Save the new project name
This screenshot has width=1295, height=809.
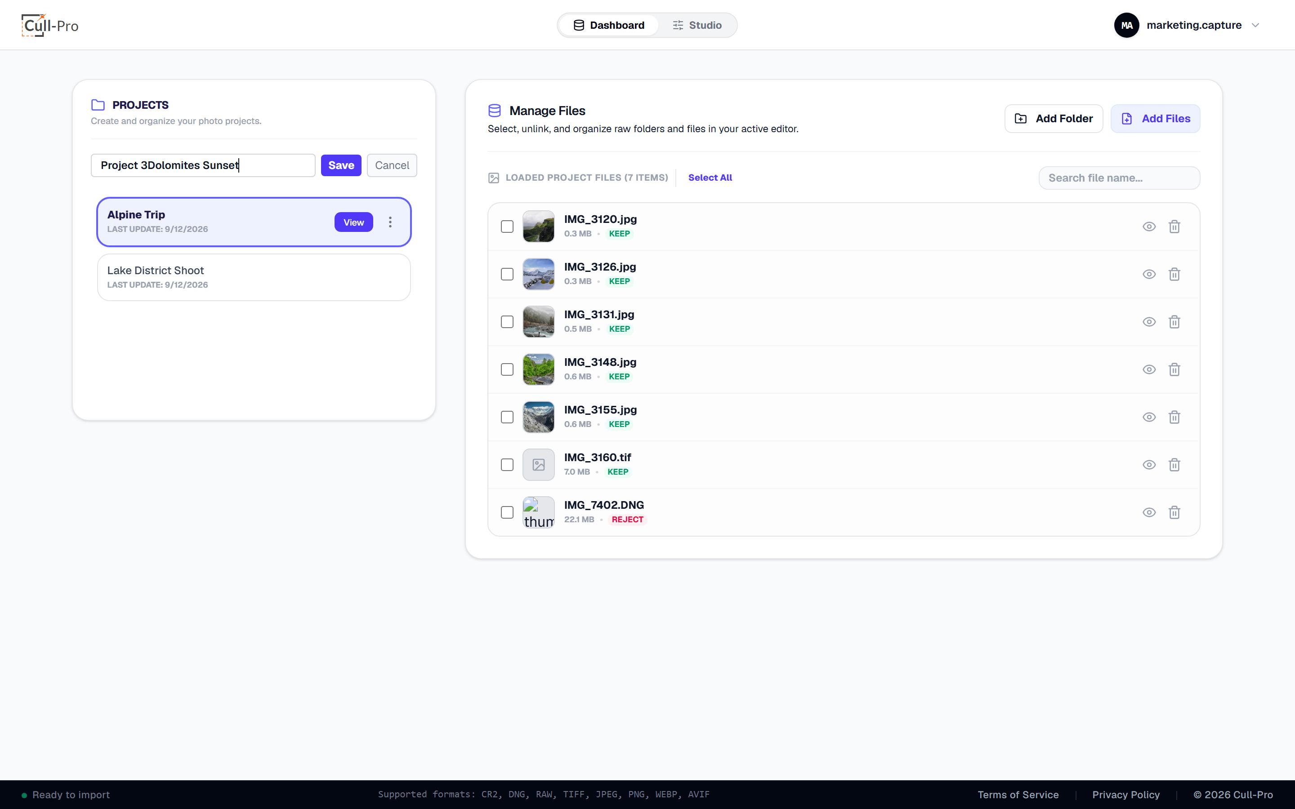341,165
